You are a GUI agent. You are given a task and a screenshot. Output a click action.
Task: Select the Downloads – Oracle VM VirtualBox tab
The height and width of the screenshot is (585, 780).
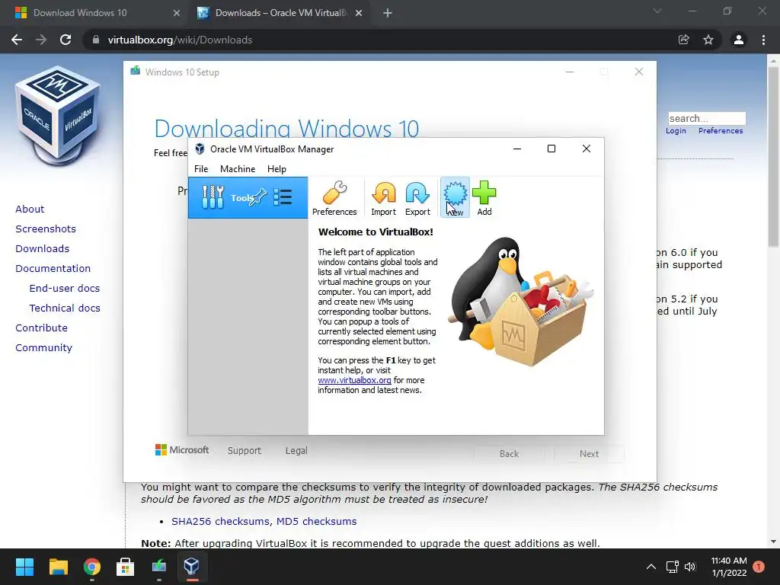(x=280, y=13)
